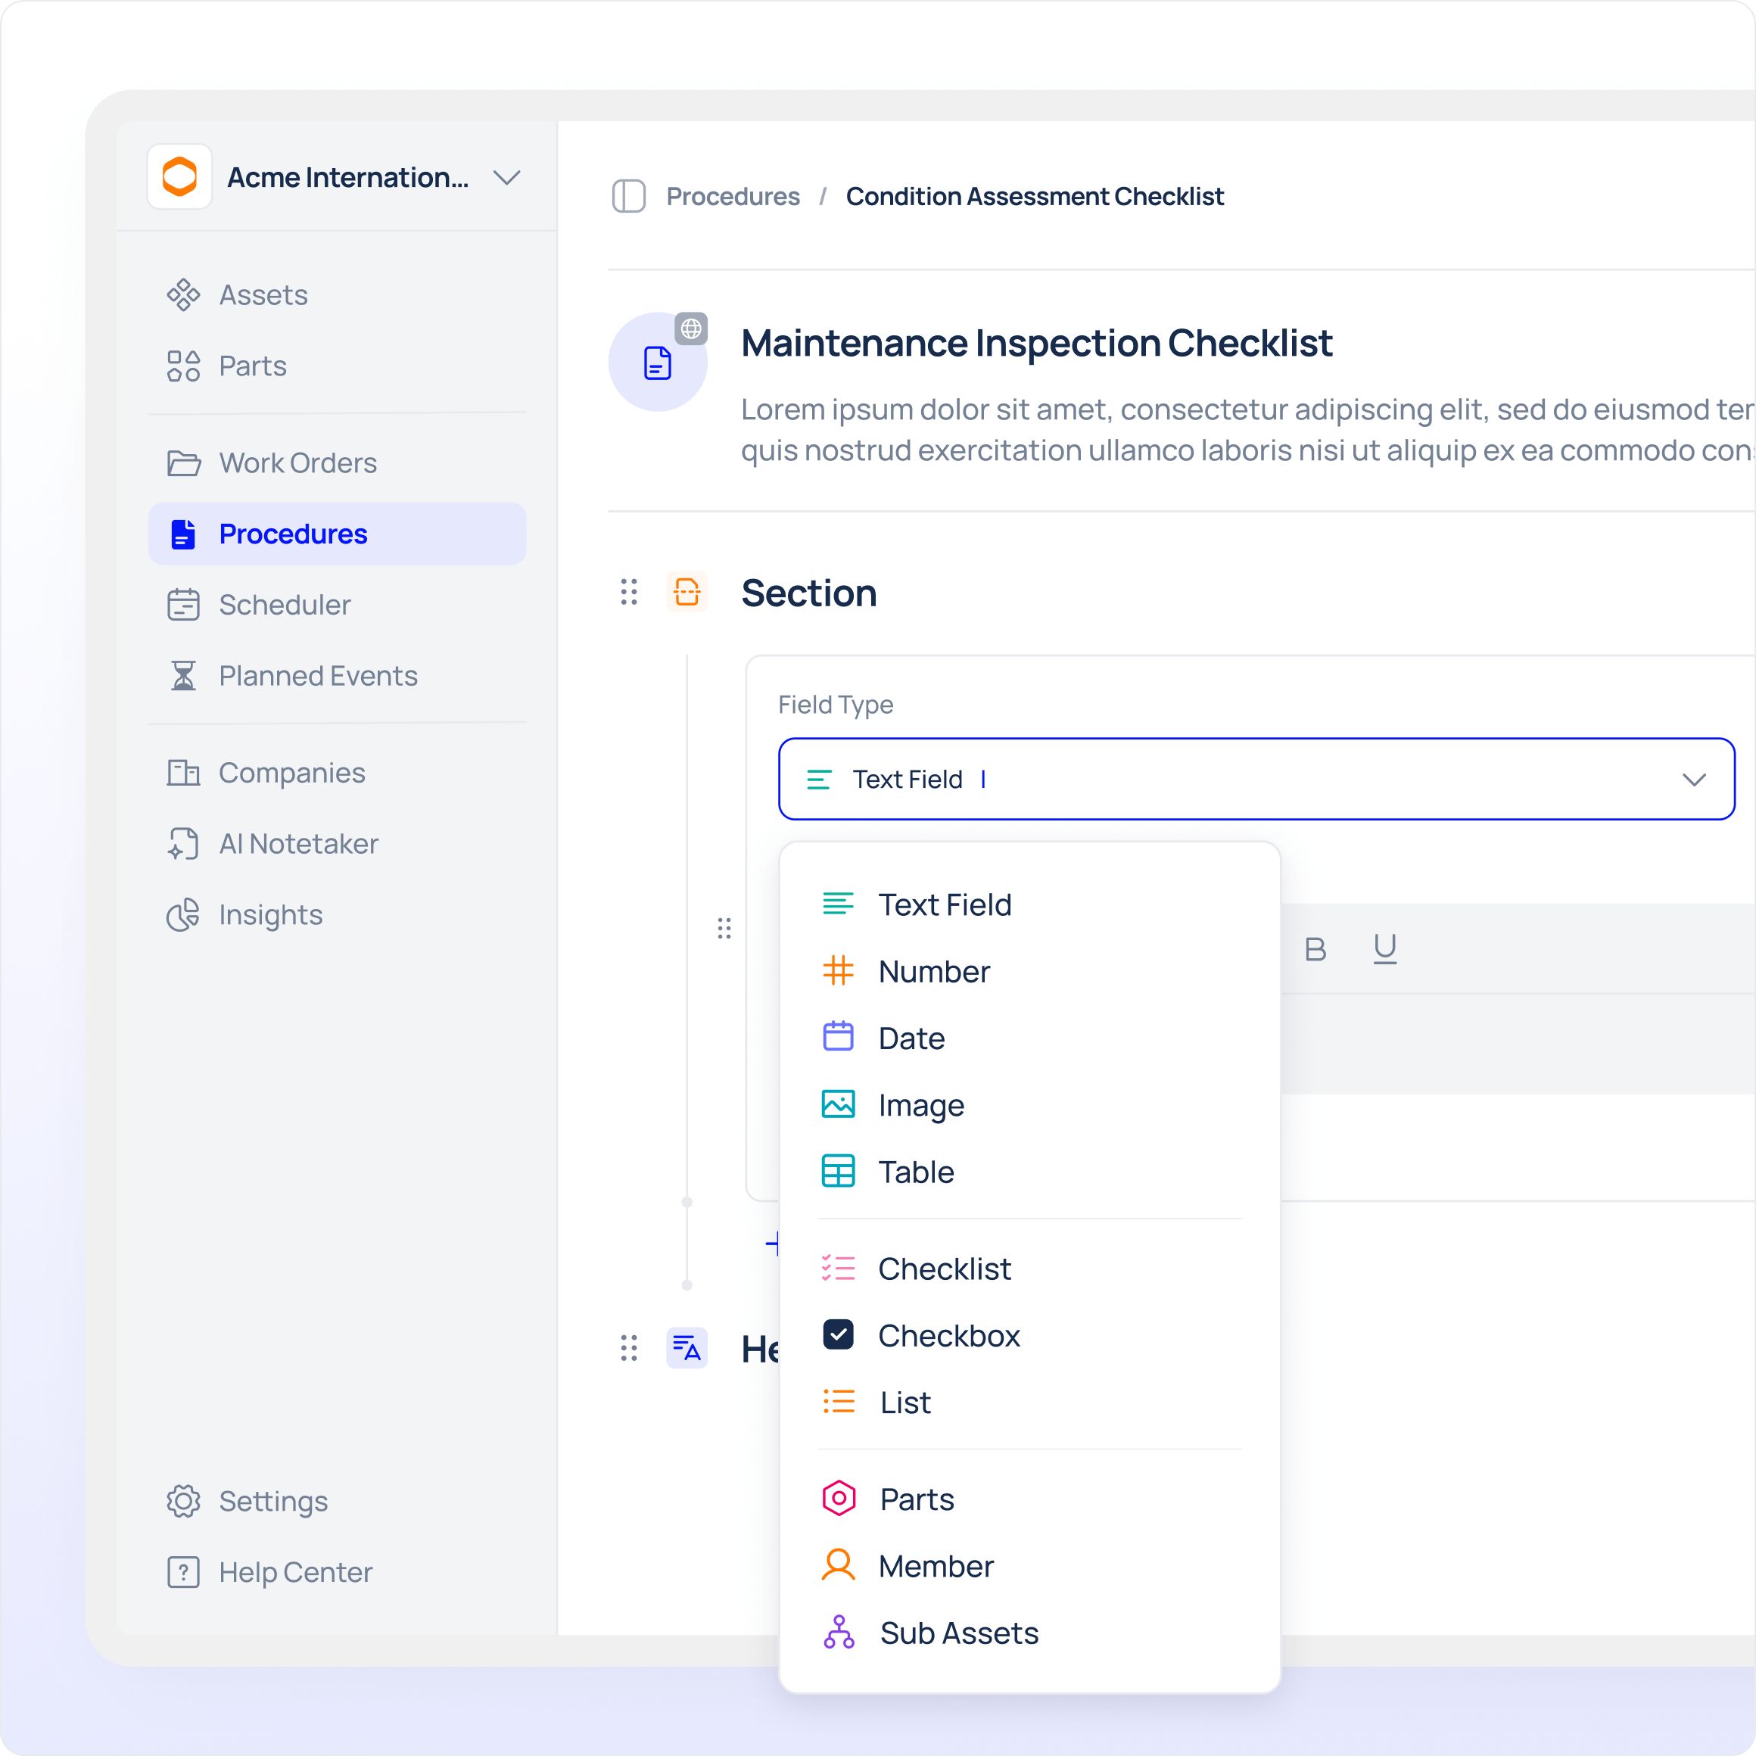The height and width of the screenshot is (1756, 1756).
Task: Toggle Bold text formatting
Action: tap(1314, 949)
